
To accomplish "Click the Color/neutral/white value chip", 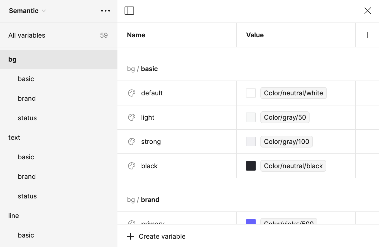I will [x=293, y=93].
